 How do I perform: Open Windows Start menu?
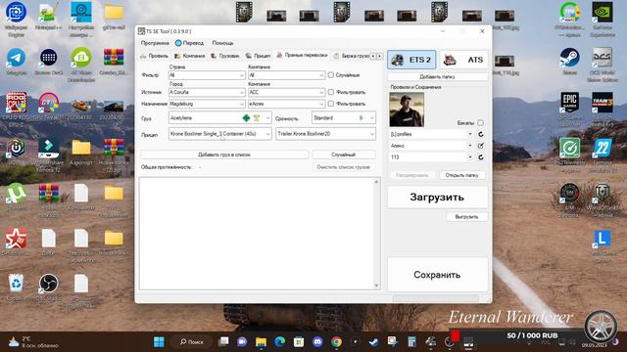tap(159, 342)
